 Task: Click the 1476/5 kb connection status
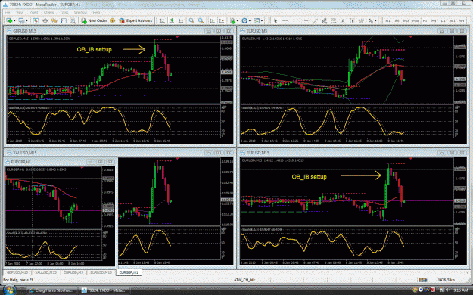tap(447, 280)
